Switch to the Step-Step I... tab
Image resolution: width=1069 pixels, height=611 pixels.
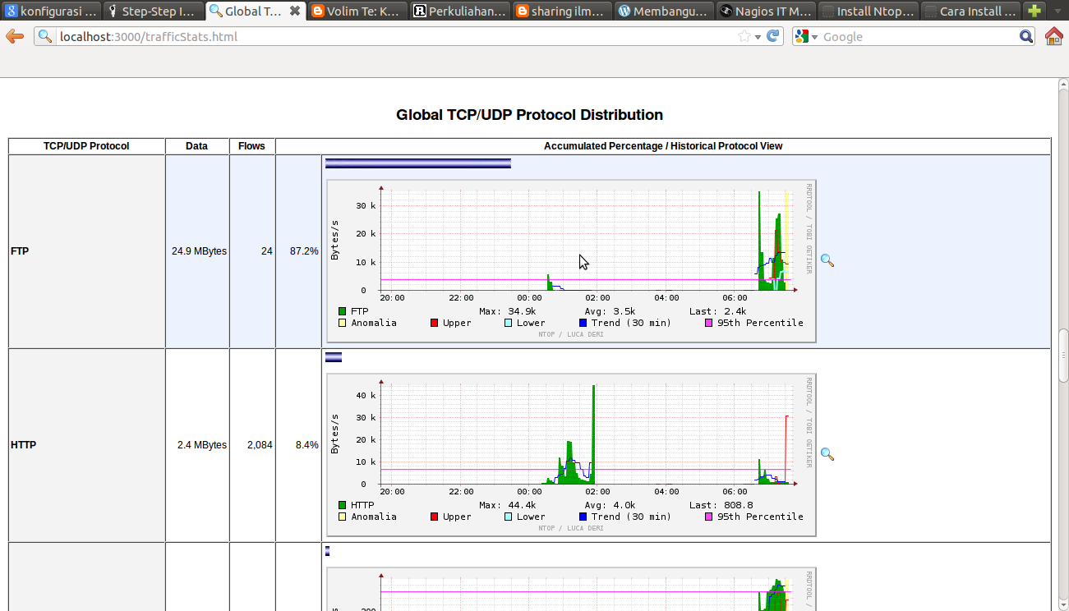coord(153,11)
